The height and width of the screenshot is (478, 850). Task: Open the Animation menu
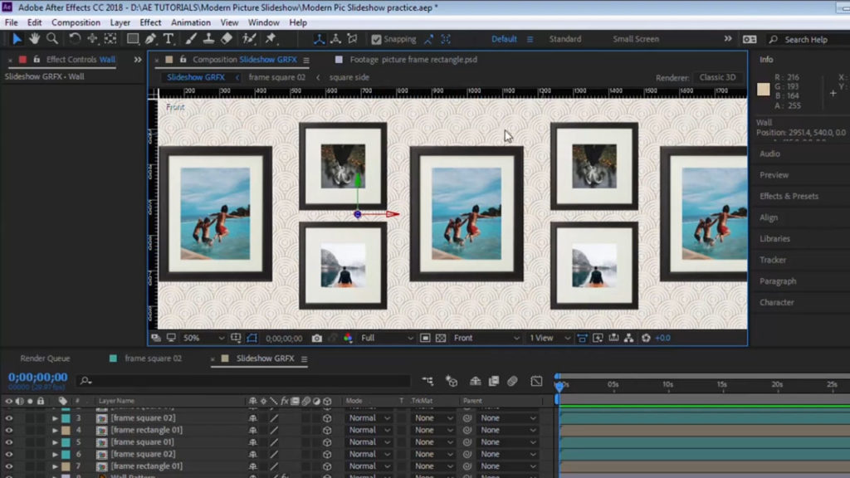point(191,22)
